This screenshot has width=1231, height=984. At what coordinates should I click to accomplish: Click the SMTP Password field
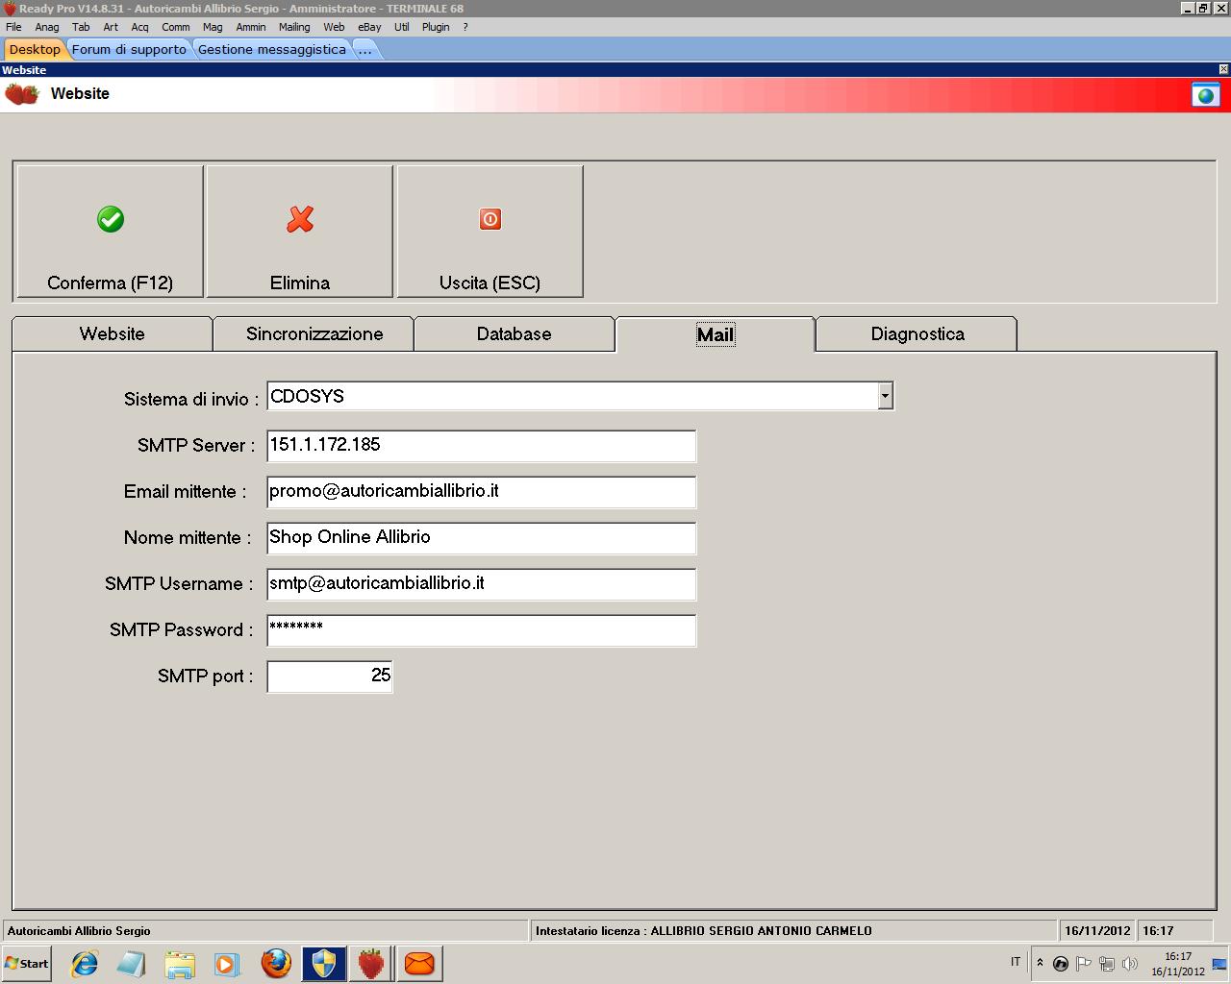(481, 630)
